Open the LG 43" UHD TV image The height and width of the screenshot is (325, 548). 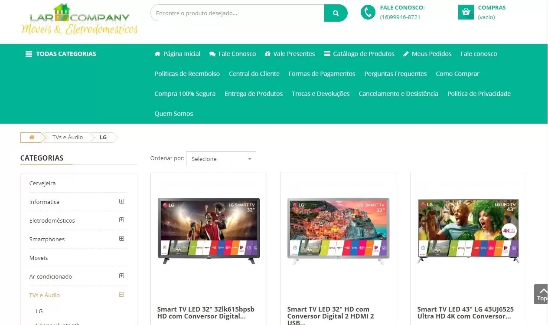tap(469, 230)
